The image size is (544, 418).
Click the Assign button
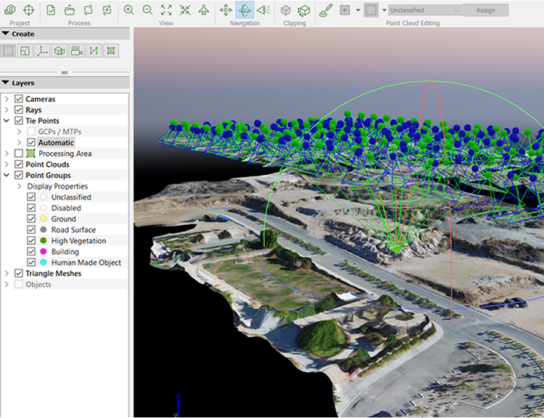pos(485,10)
